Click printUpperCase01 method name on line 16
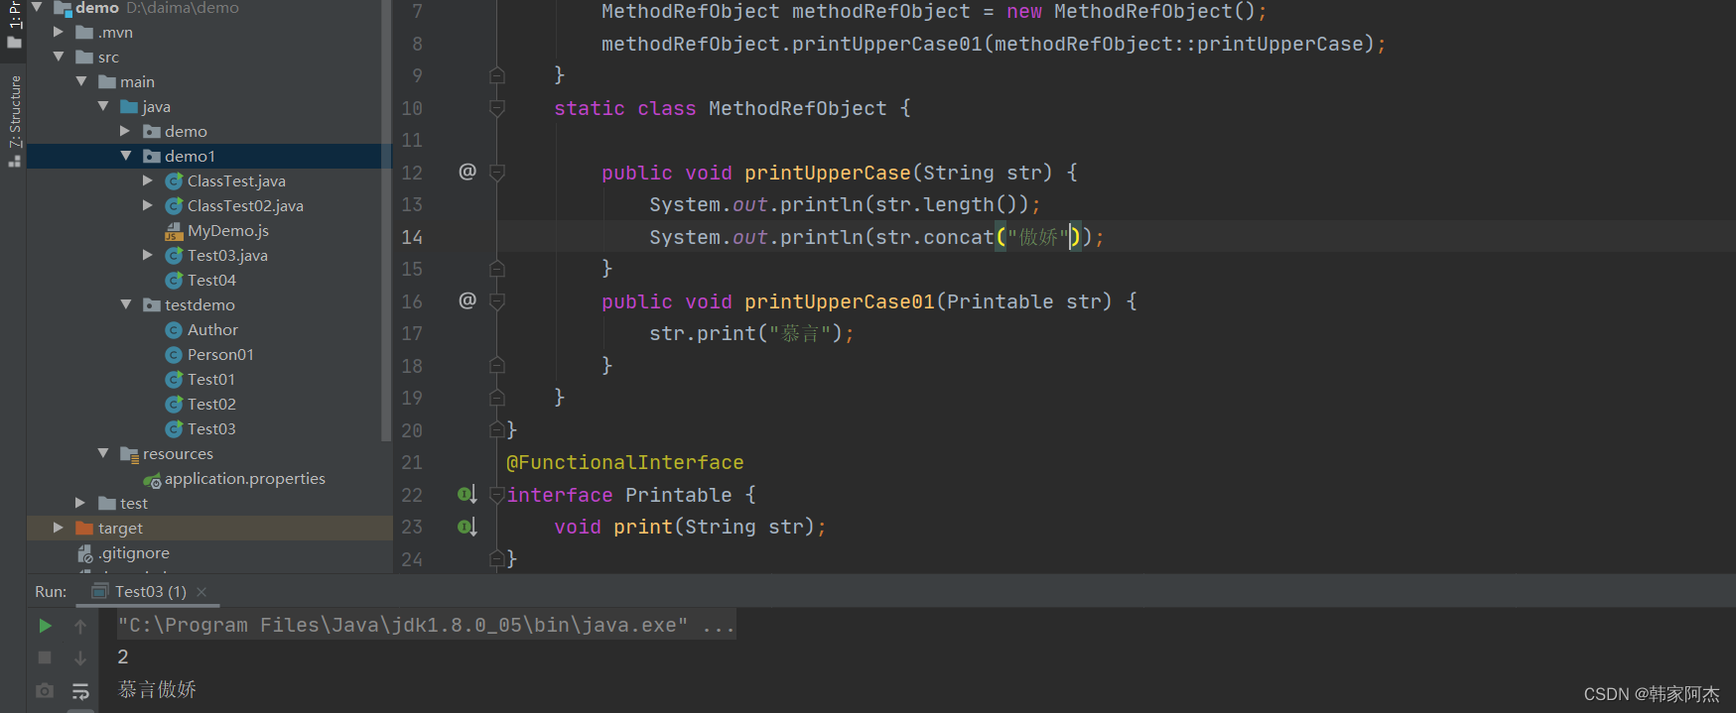 (840, 301)
